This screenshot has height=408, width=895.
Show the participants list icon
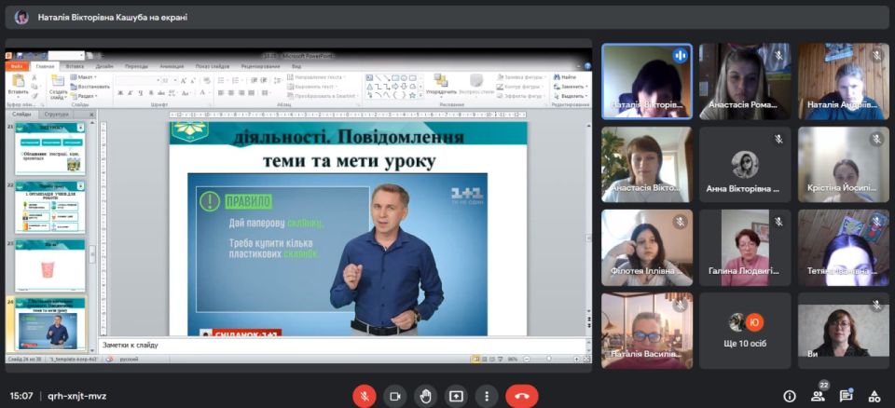(818, 396)
